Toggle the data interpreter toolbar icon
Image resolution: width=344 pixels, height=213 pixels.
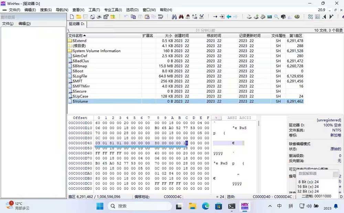pos(318,17)
